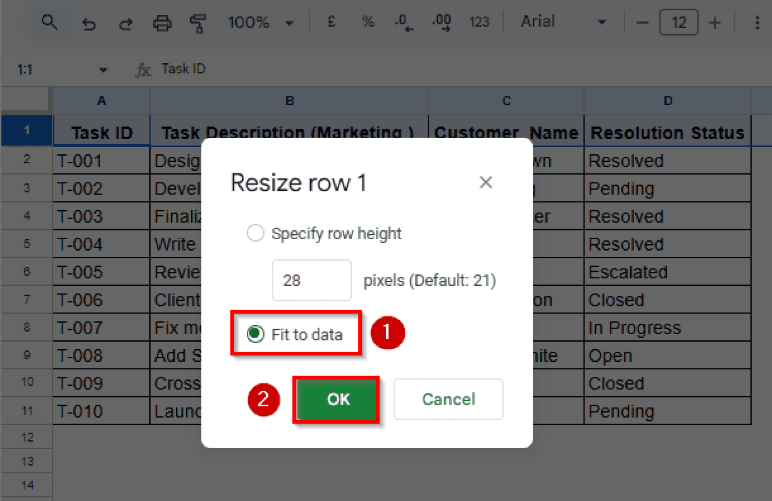Select the paint format roller icon
Screen dimensions: 772x501
tap(198, 23)
